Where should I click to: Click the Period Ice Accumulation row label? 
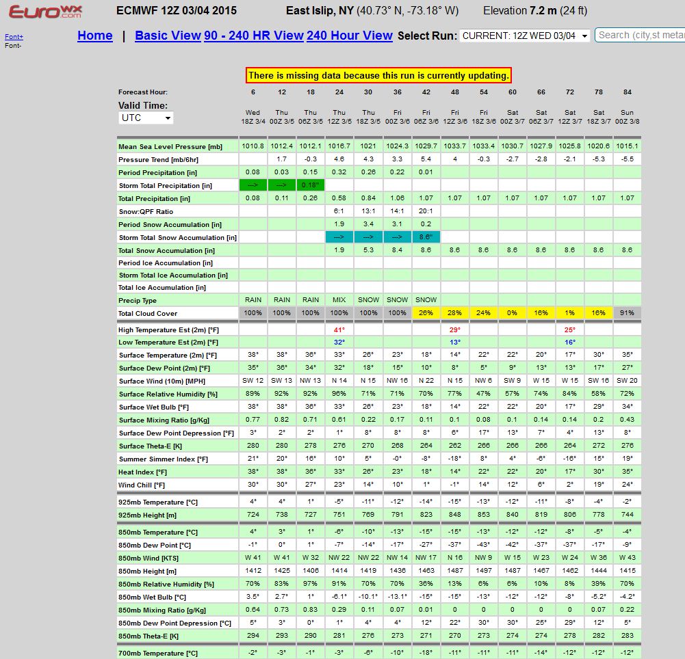[x=166, y=263]
